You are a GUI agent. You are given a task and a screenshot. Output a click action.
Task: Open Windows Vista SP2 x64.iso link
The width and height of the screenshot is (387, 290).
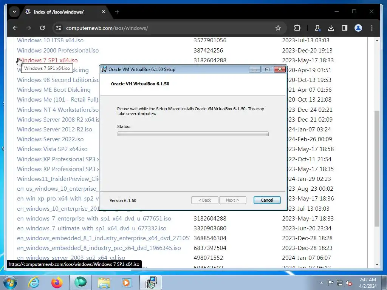click(52, 149)
